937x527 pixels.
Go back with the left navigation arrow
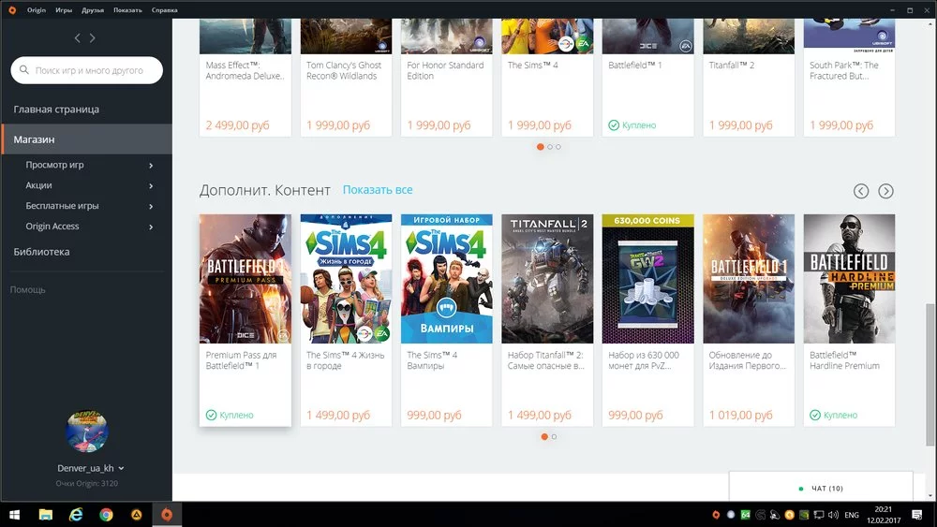tap(77, 38)
